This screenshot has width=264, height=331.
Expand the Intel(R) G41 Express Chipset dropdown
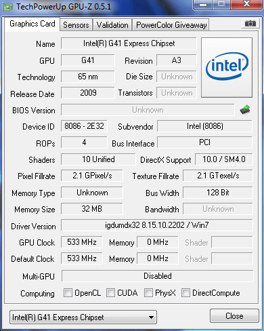83,317
